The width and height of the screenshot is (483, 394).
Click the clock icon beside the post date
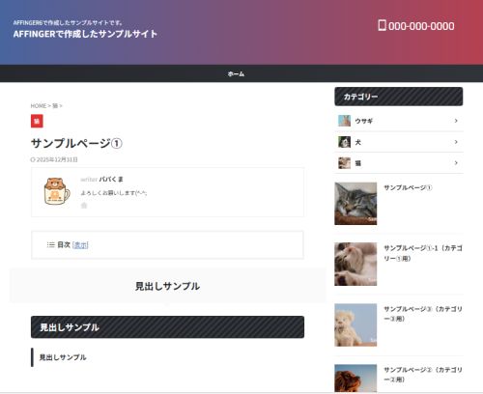[33, 159]
